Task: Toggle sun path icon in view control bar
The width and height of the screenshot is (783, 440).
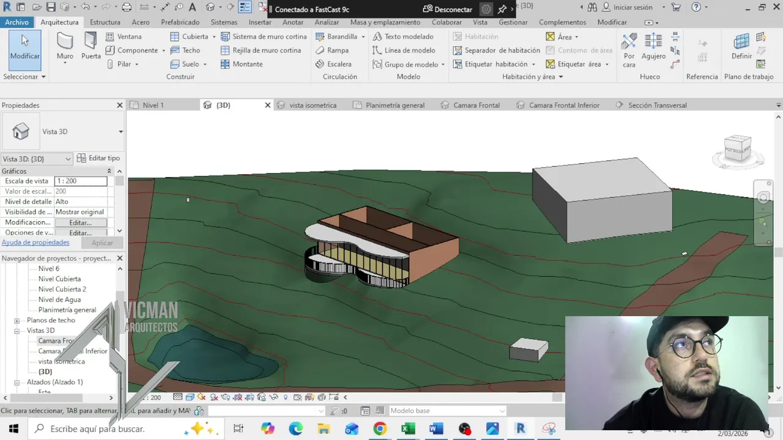Action: [201, 397]
